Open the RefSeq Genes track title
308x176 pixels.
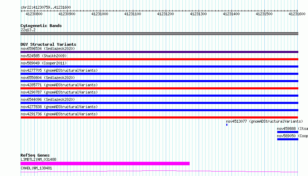pyautogui.click(x=35, y=155)
